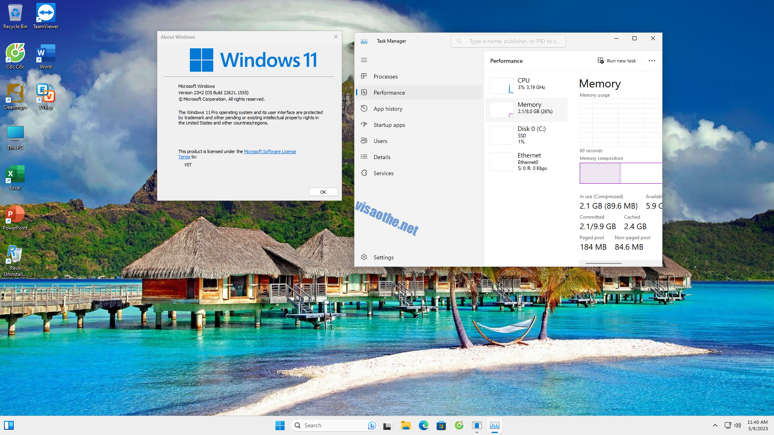This screenshot has height=435, width=774.
Task: Select the PowerPoint desktop shortcut
Action: coord(15,218)
